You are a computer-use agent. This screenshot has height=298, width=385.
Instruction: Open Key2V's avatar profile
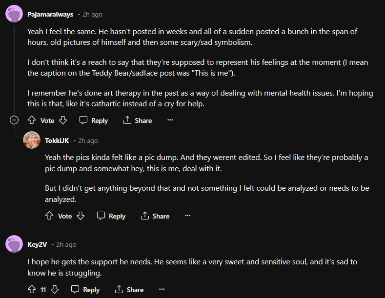(x=14, y=244)
